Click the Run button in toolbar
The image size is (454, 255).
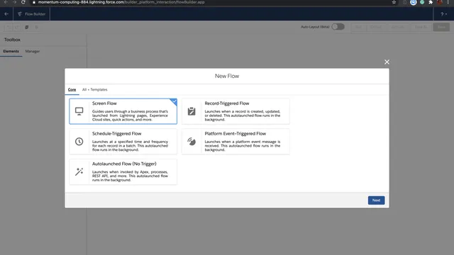pos(358,27)
